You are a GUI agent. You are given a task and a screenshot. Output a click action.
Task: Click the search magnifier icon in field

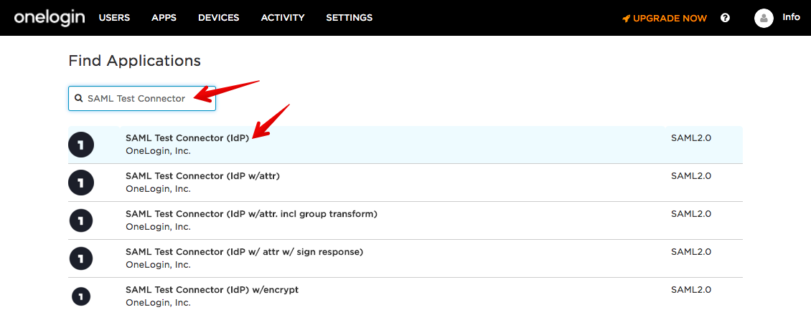[79, 98]
